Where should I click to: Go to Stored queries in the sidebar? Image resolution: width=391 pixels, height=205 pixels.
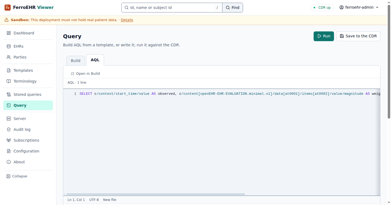point(28,95)
